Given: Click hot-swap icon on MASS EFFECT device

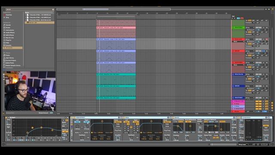Looking at the screenshot, I should (x=119, y=118).
